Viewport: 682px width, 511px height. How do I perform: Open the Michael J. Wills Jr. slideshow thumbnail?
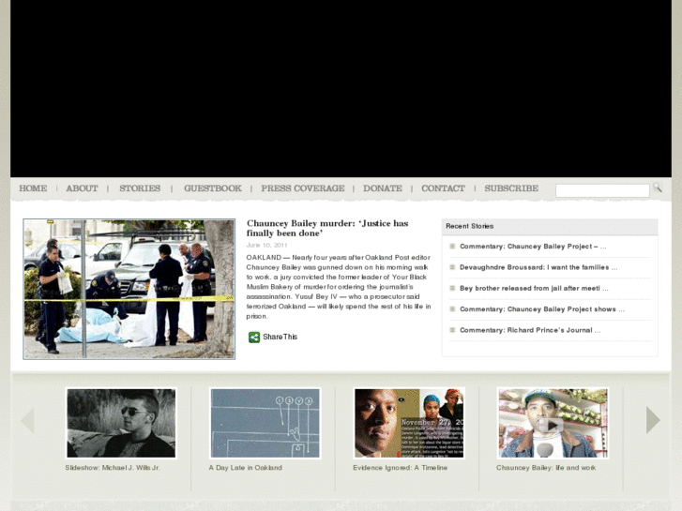coord(121,423)
